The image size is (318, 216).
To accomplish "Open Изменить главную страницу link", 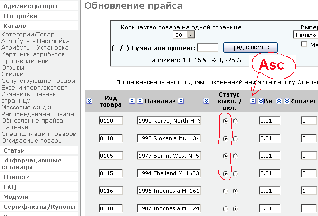I will coord(29,98).
